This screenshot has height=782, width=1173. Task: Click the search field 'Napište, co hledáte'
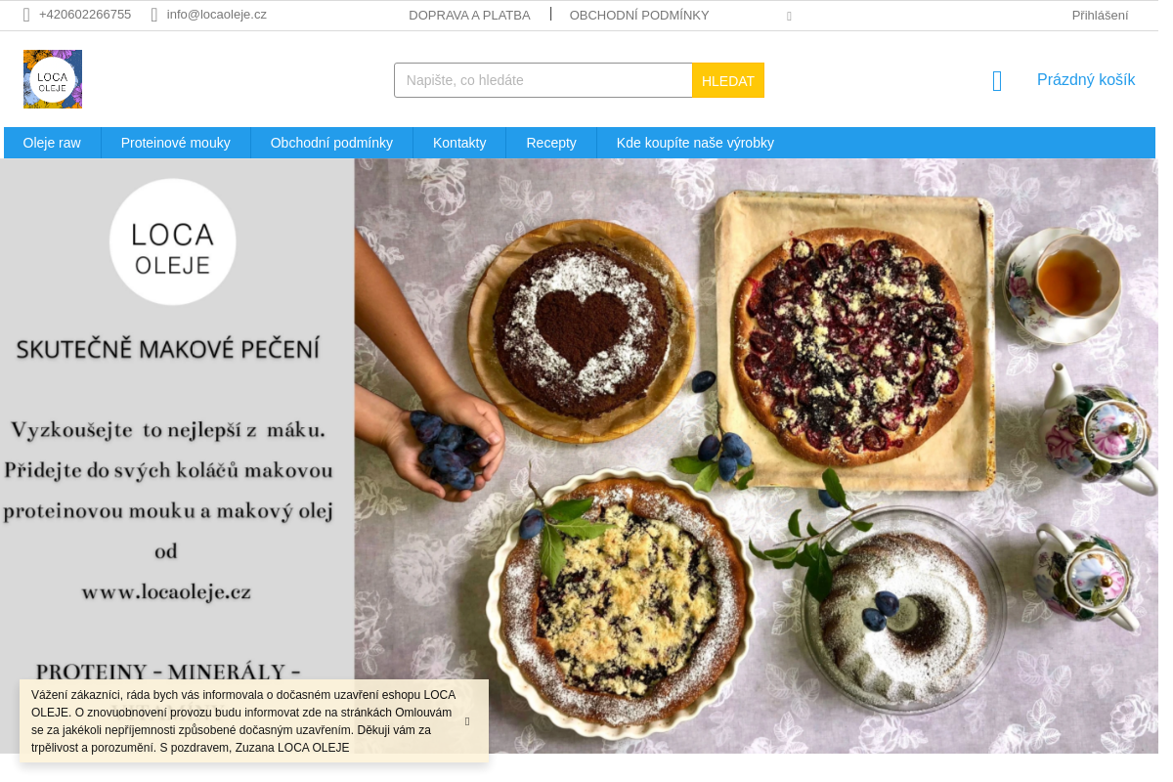[x=543, y=80]
